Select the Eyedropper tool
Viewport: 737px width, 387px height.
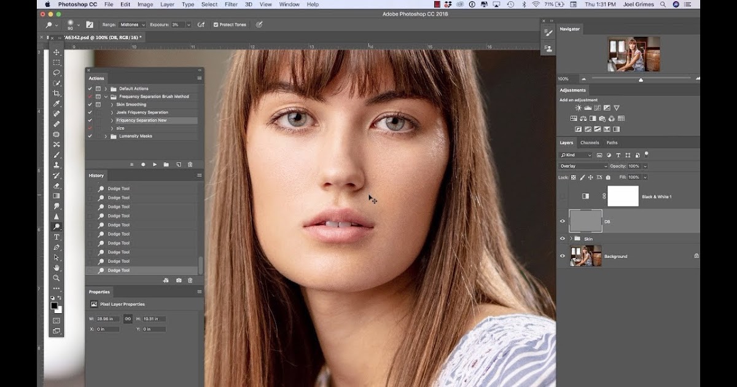(x=57, y=103)
